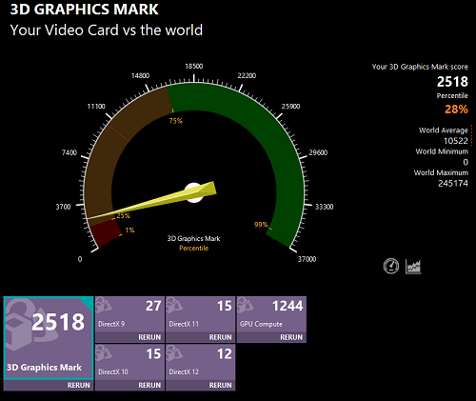Open the distribution chart view icon
The width and height of the screenshot is (476, 401).
[x=413, y=267]
